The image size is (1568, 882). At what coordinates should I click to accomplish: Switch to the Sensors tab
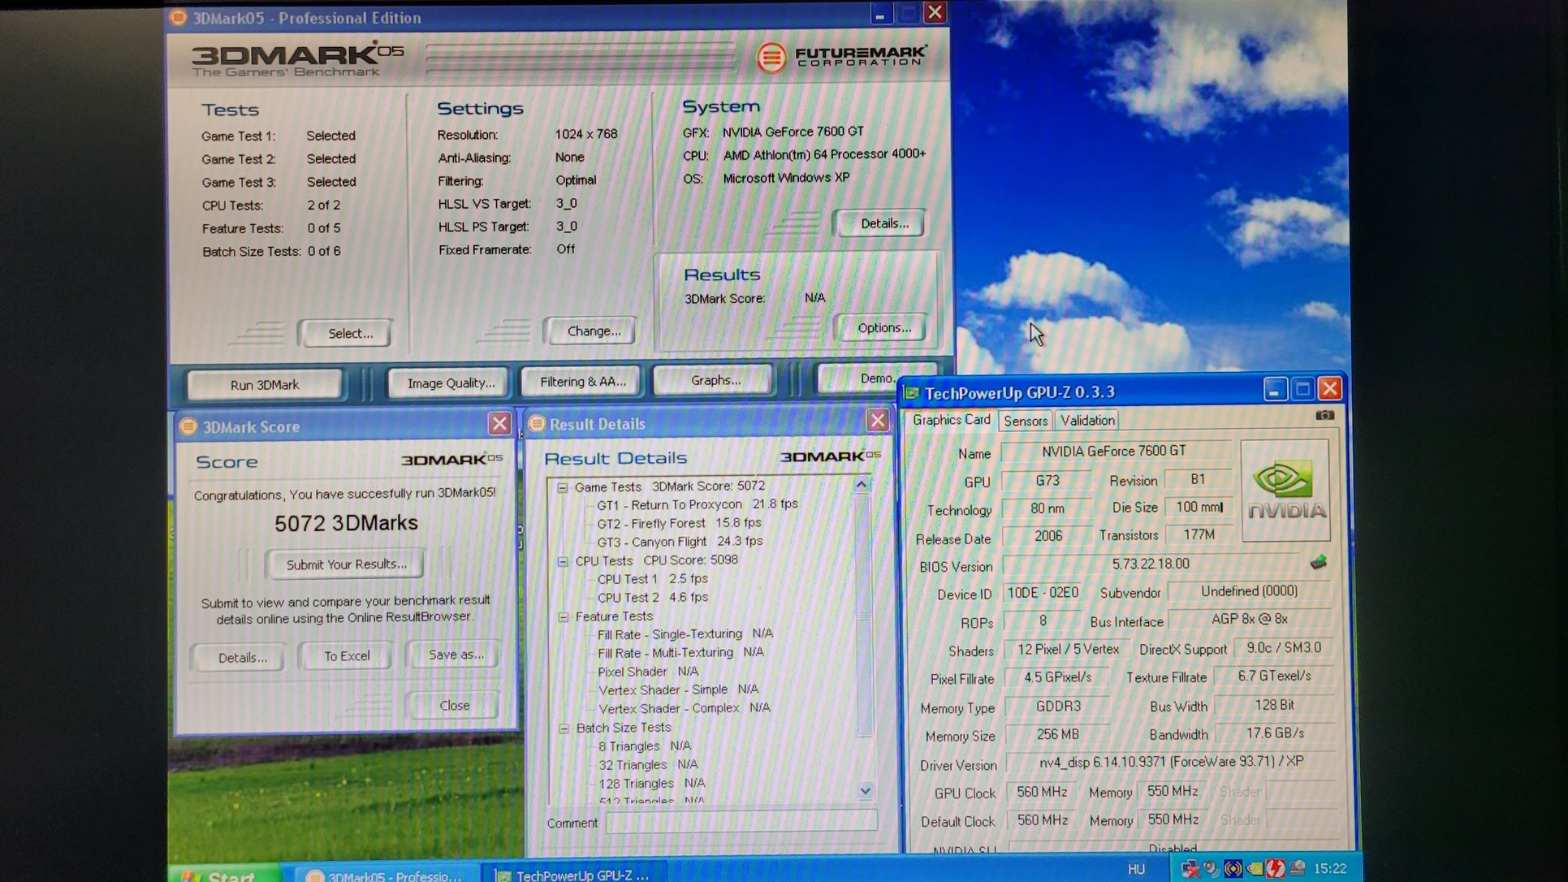point(1025,421)
